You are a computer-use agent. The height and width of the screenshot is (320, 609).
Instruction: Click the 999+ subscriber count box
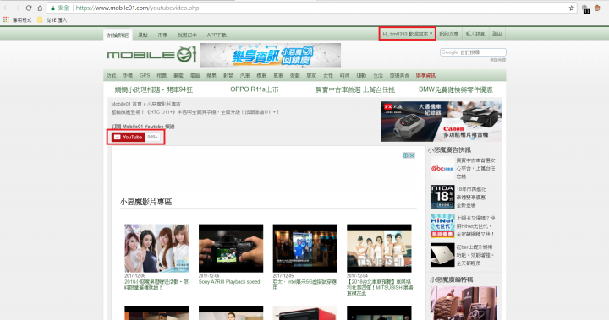(152, 137)
